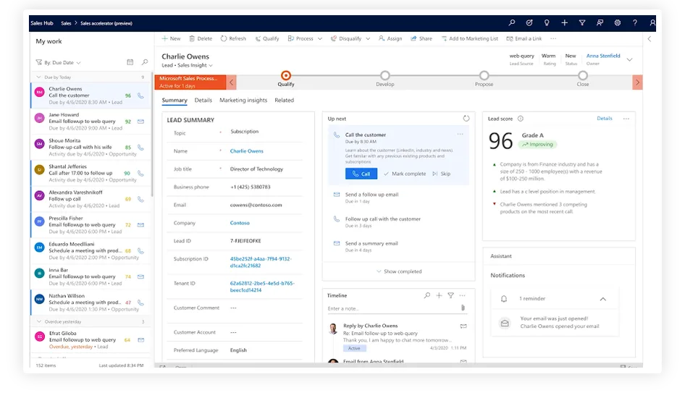Collapse the 1 reminder section
685x398 pixels.
coord(603,299)
